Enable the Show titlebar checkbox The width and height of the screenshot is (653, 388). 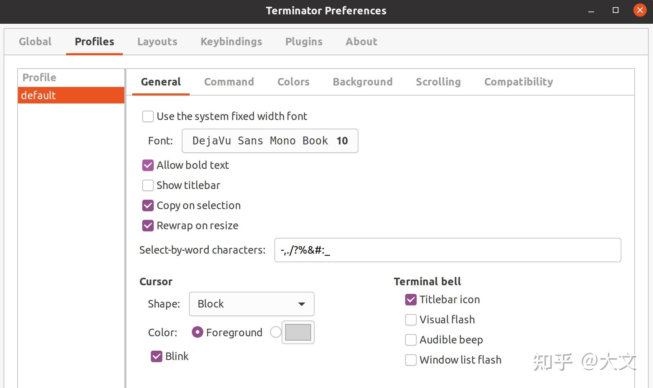coord(148,185)
